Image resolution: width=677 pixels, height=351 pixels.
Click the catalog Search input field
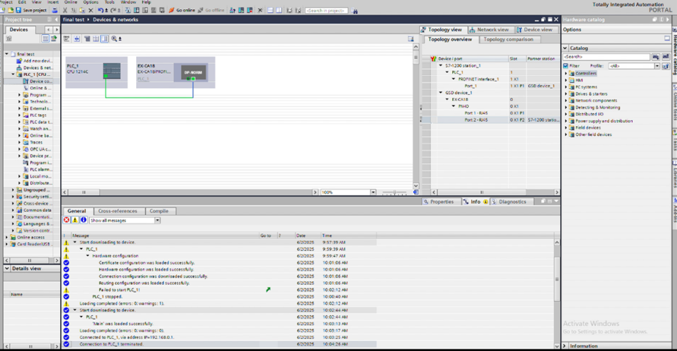tap(606, 57)
